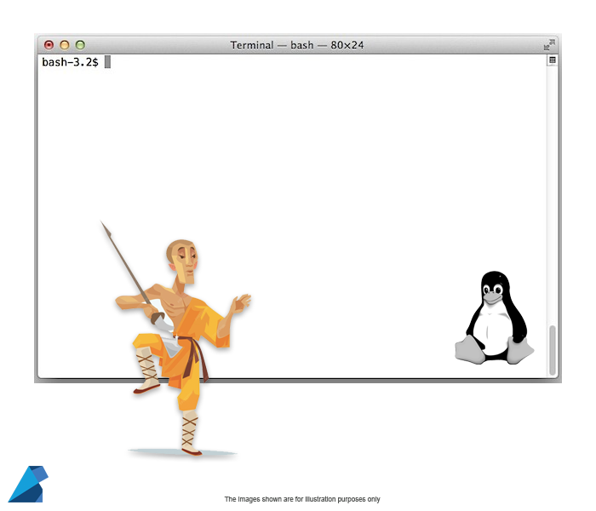Click the Terminal vertical scrollbar thumb
The width and height of the screenshot is (596, 511).
553,350
